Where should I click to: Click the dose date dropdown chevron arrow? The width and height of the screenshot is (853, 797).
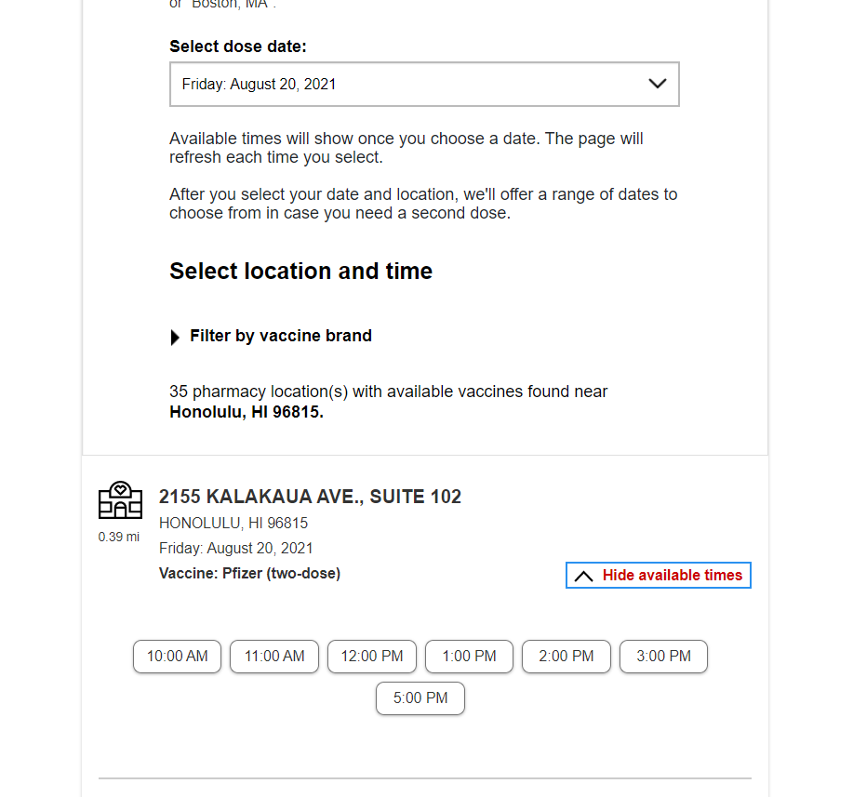657,84
